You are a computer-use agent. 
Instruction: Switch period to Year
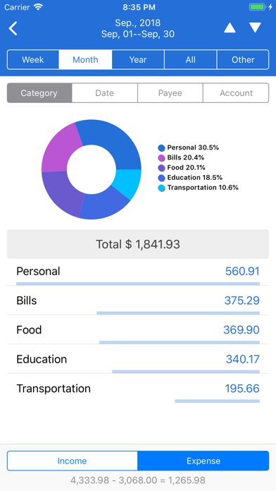click(138, 59)
